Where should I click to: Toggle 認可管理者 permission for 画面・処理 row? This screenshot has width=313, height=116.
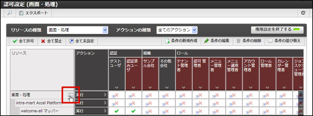pyautogui.click(x=201, y=95)
